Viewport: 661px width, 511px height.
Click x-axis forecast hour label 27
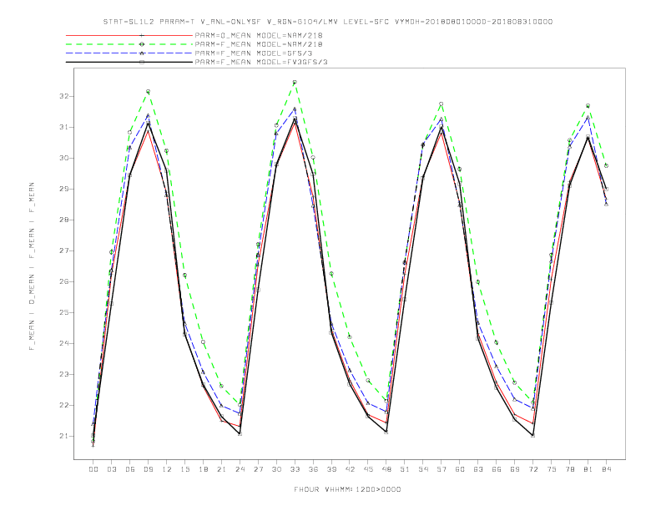click(x=258, y=469)
